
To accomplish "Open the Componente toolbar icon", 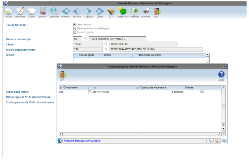I will pos(123,11).
